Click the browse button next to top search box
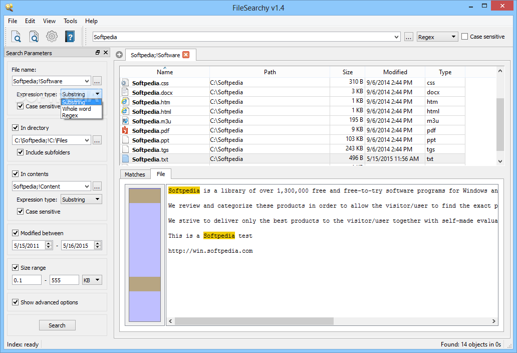517x353 pixels. pyautogui.click(x=408, y=37)
